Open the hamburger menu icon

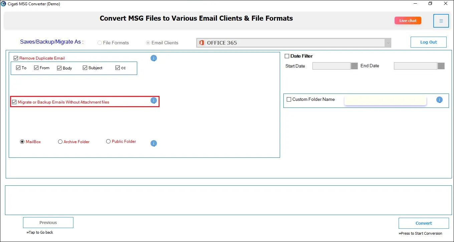pyautogui.click(x=441, y=21)
